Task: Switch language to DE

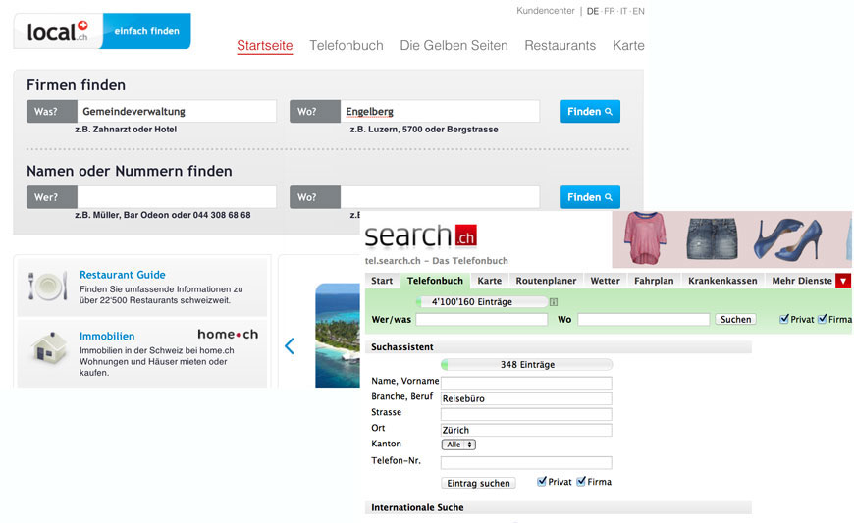Action: pyautogui.click(x=593, y=11)
